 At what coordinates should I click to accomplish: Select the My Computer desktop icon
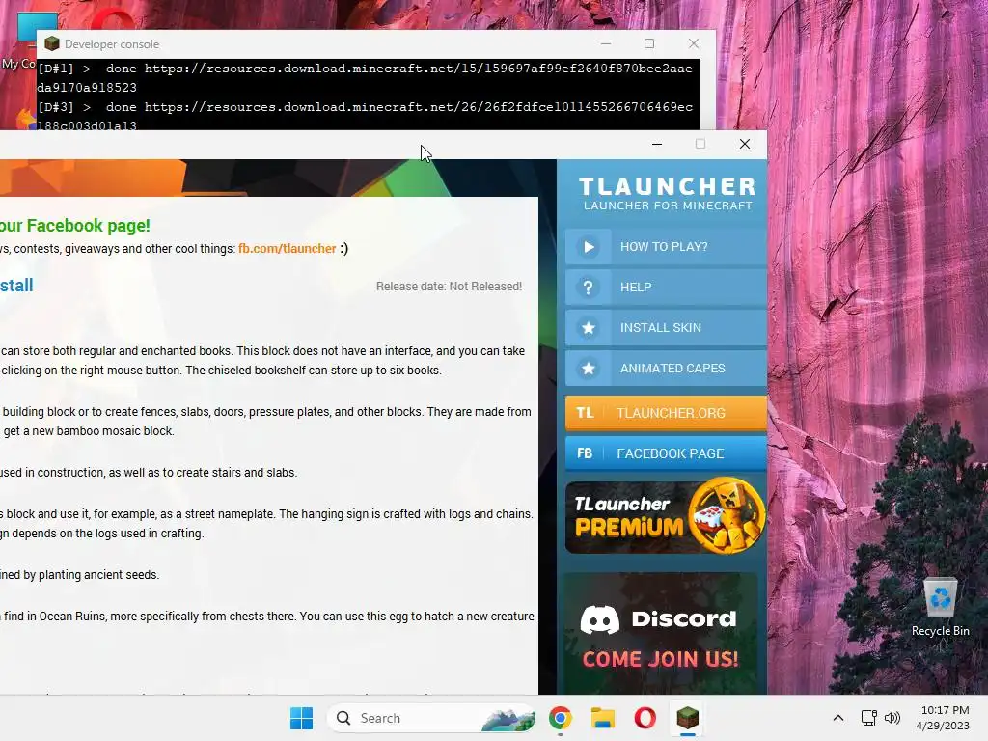(x=19, y=41)
